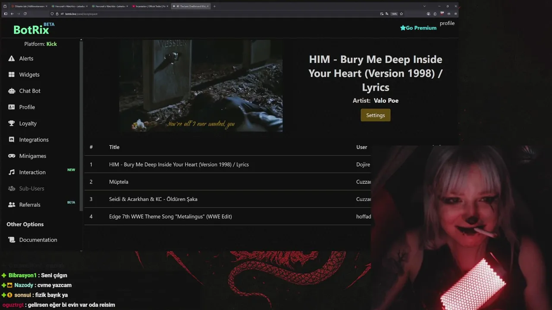Click the song video thumbnail
Screen dimensions: 552x310
[x=201, y=86]
